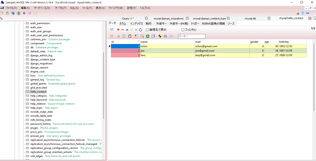Click the speech bubble comment icon
The image size is (316, 161).
(171, 36)
